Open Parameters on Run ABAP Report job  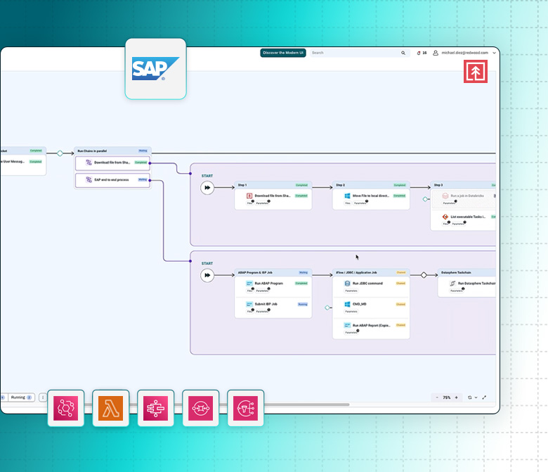coord(351,333)
